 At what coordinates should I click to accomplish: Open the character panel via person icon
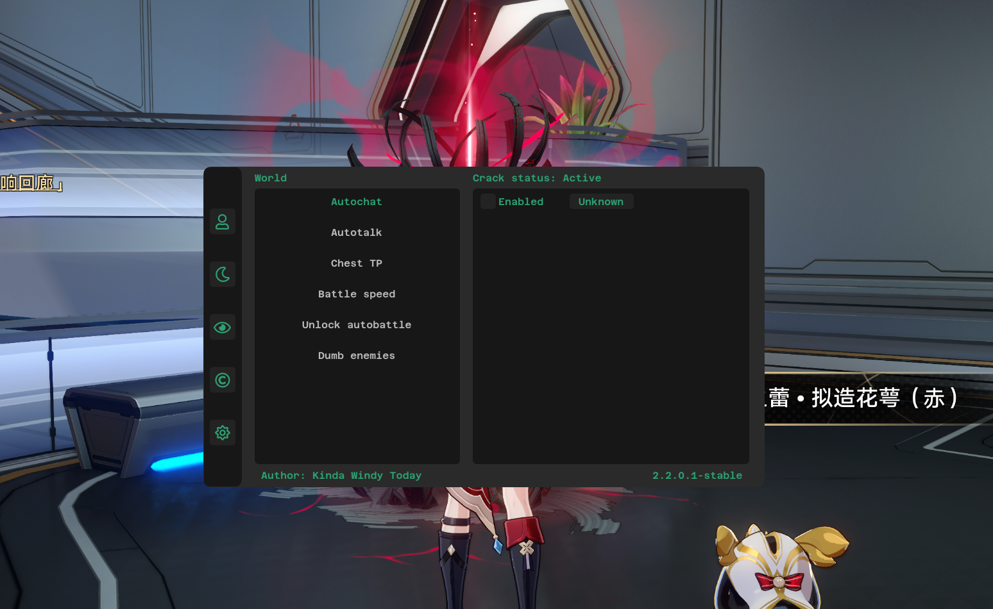coord(222,221)
